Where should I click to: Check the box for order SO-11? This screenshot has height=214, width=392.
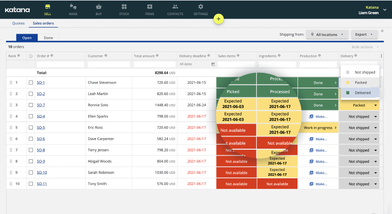(x=31, y=184)
